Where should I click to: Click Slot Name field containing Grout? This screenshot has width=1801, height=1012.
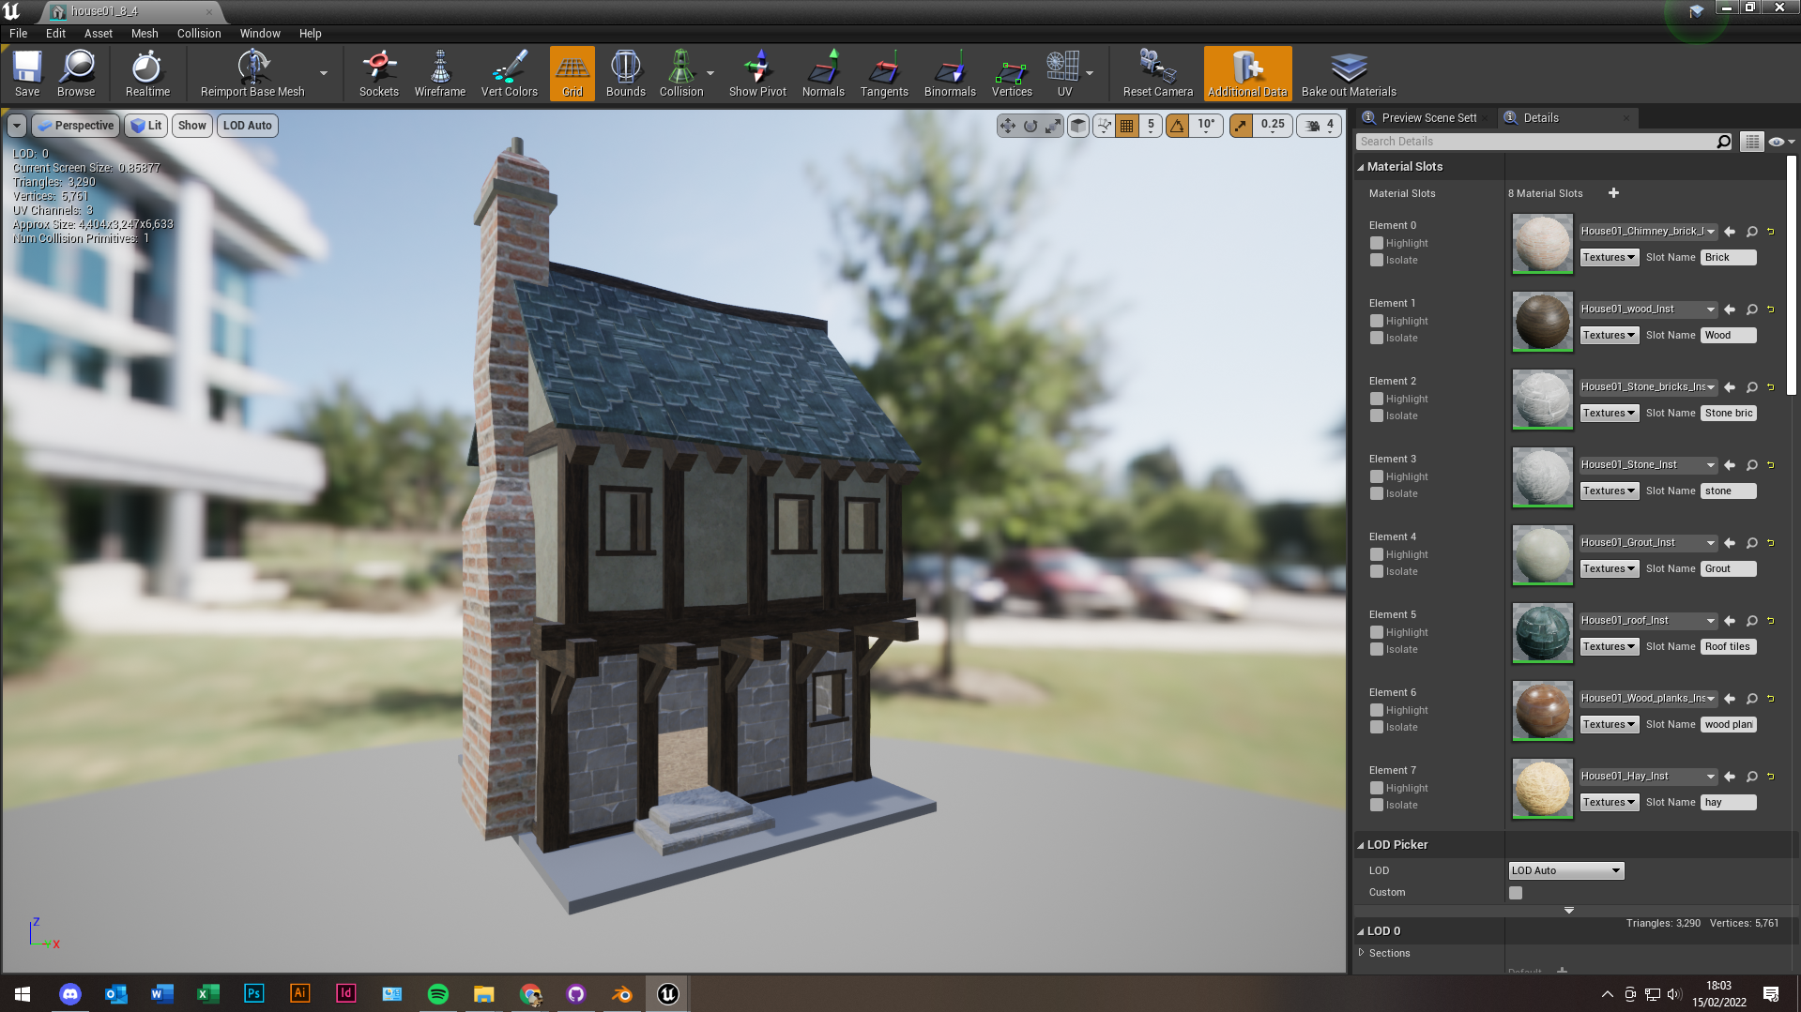point(1727,569)
